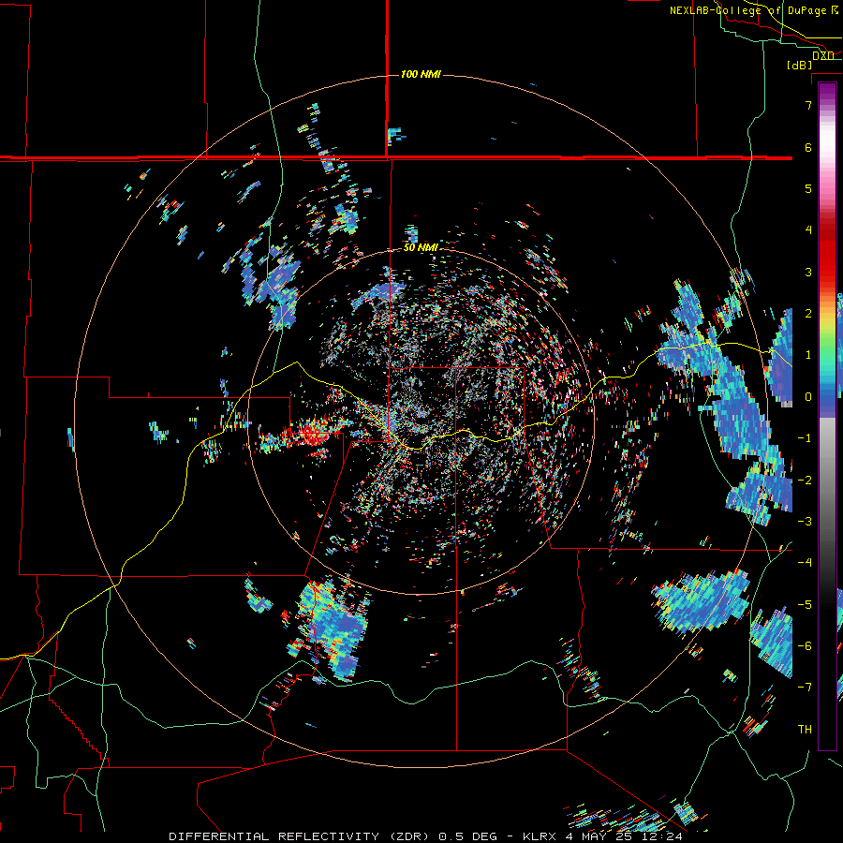Image resolution: width=843 pixels, height=843 pixels.
Task: Select the -7 tick label on color scale
Action: (x=805, y=688)
